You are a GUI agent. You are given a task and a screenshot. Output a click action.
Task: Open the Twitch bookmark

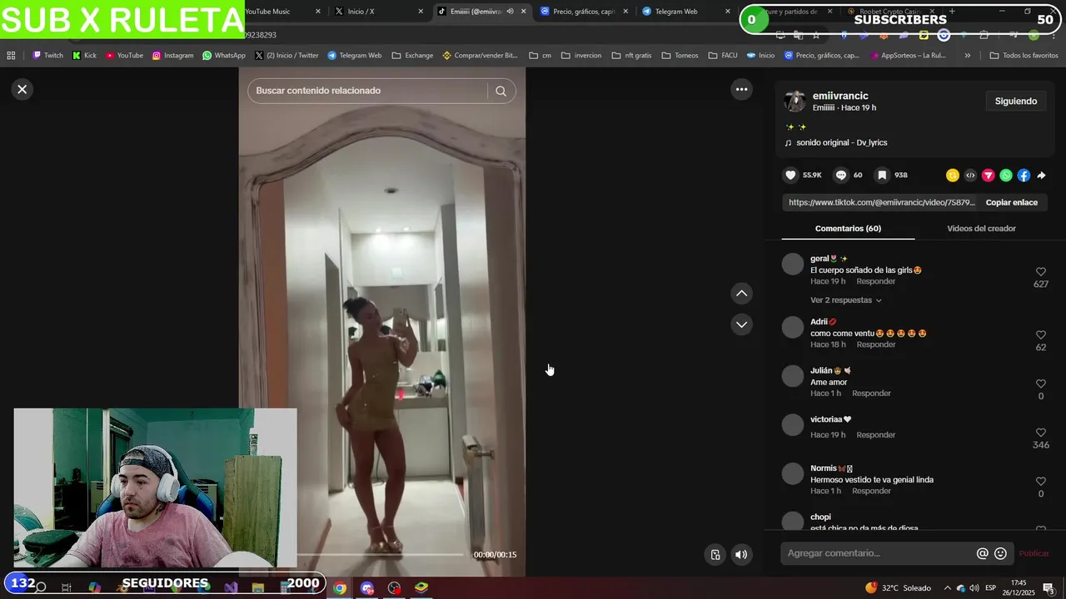coord(47,56)
